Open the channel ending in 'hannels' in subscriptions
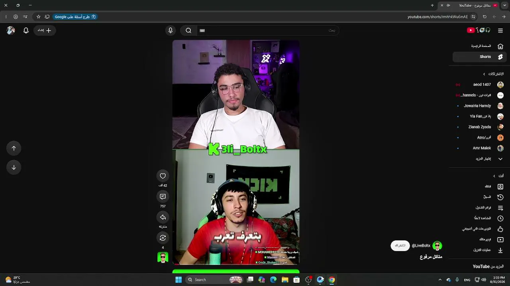 (x=479, y=95)
